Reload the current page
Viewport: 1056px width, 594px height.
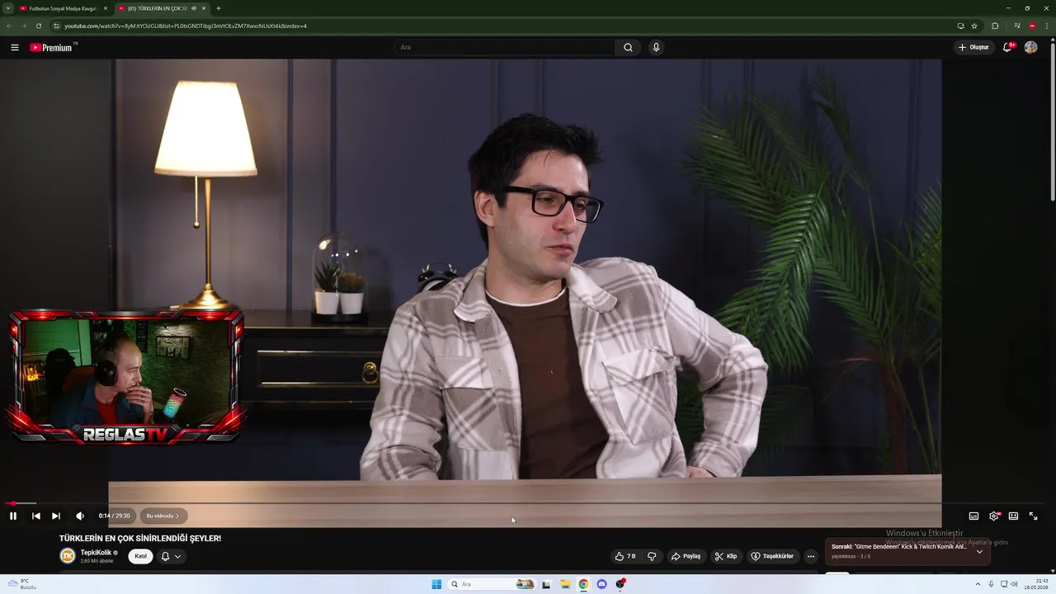tap(38, 26)
